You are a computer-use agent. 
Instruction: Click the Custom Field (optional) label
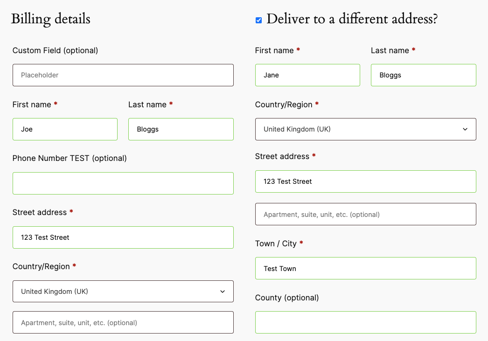point(55,50)
